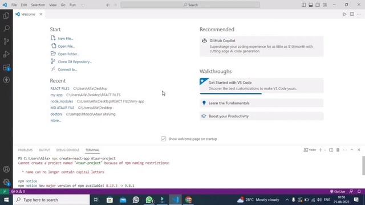Click the Run play icon in editor toolbar
The image size is (365, 205).
coord(344,14)
